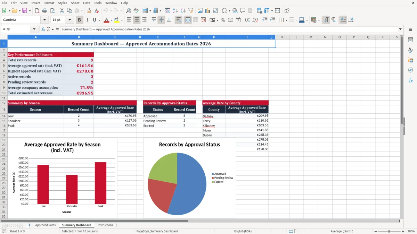Toggle Underline formatting

coord(95,20)
